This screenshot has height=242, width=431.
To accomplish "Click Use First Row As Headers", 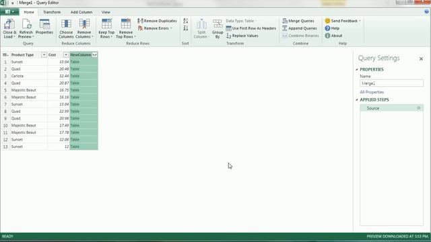I will click(251, 28).
